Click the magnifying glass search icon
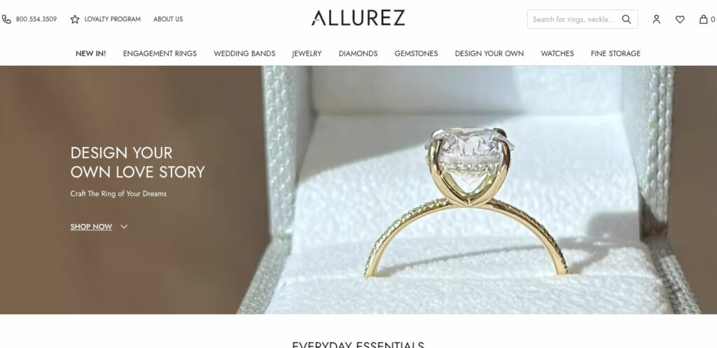 pyautogui.click(x=627, y=19)
